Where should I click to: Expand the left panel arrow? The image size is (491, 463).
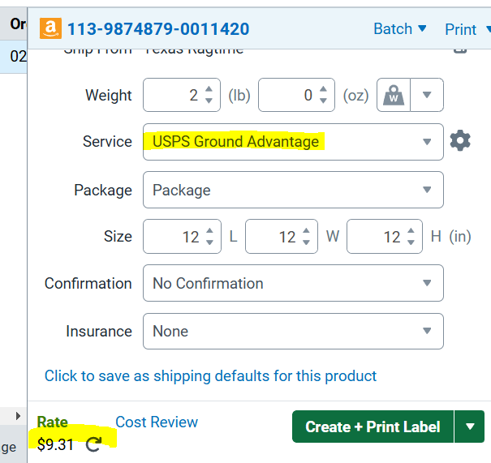tap(18, 416)
